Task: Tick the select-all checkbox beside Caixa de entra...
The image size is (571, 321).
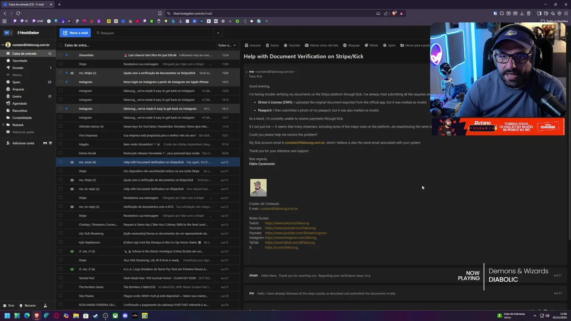Action: pyautogui.click(x=61, y=45)
